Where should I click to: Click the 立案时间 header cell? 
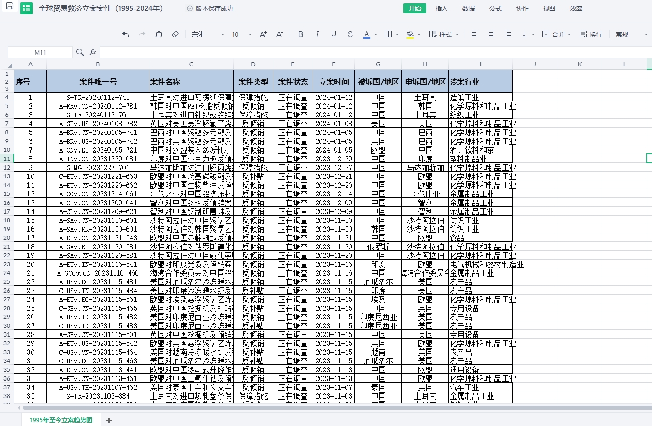pyautogui.click(x=334, y=82)
